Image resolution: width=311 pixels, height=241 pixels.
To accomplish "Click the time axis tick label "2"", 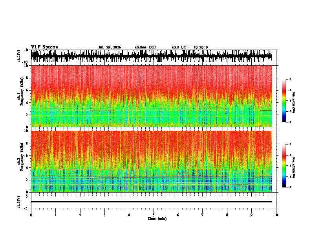I will 80,215.
